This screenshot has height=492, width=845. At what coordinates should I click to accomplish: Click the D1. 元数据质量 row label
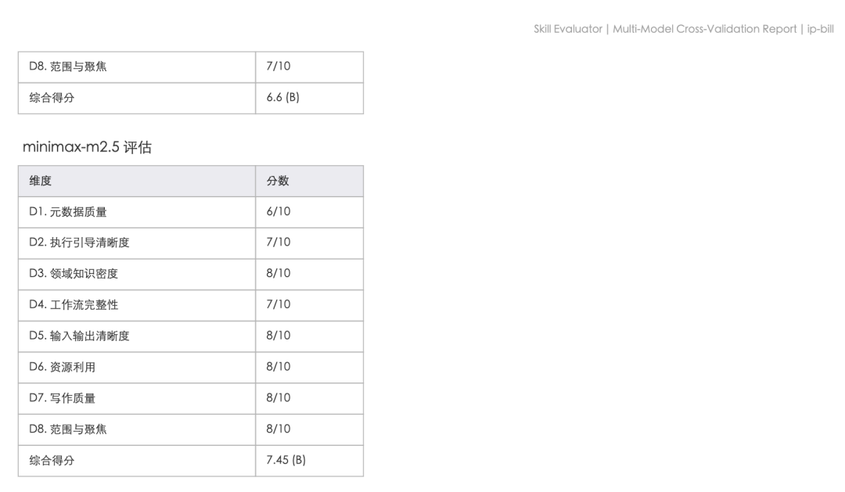(x=68, y=212)
